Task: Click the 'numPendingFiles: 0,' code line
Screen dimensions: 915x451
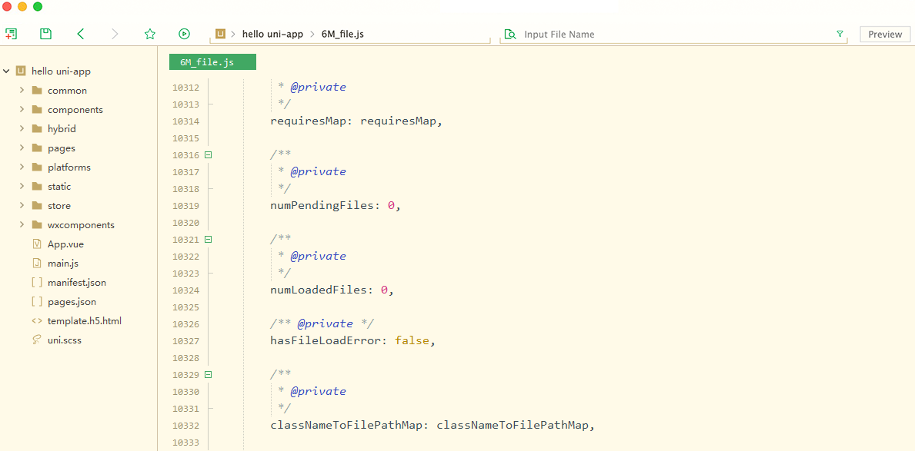Action: click(336, 206)
